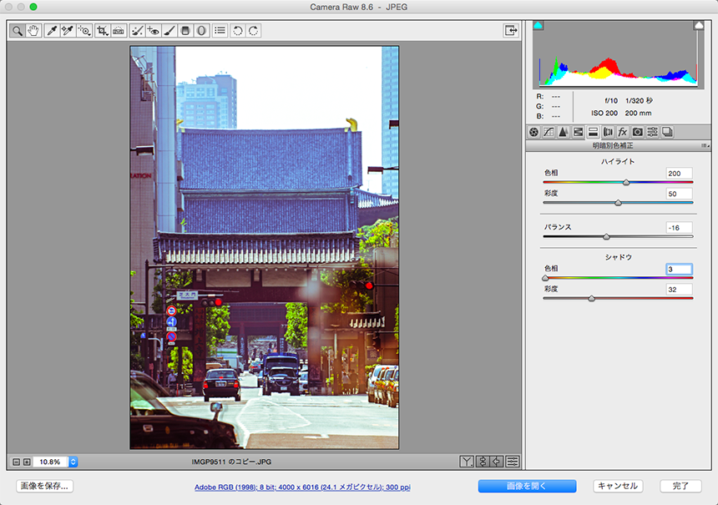Click the 画像を開く button
This screenshot has width=718, height=505.
point(527,486)
